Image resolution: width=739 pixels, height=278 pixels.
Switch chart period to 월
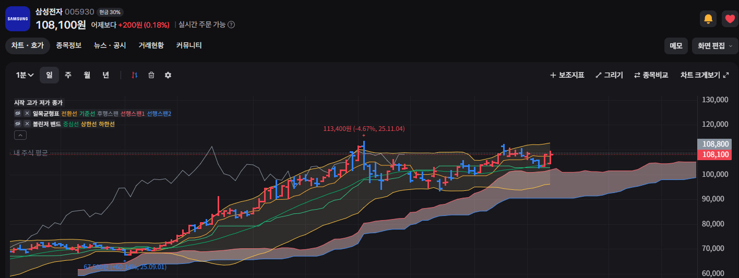(87, 75)
